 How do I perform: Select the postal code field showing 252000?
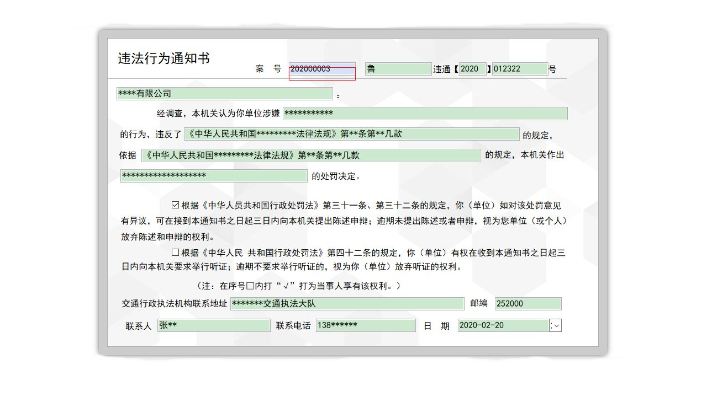pos(527,303)
